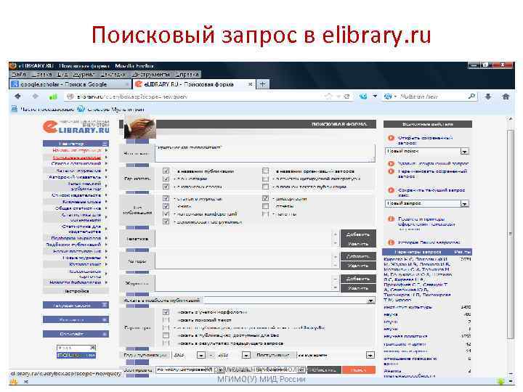Open dropdown arrow beside the blue add-on icon
The height and width of the screenshot is (392, 523).
(375, 97)
